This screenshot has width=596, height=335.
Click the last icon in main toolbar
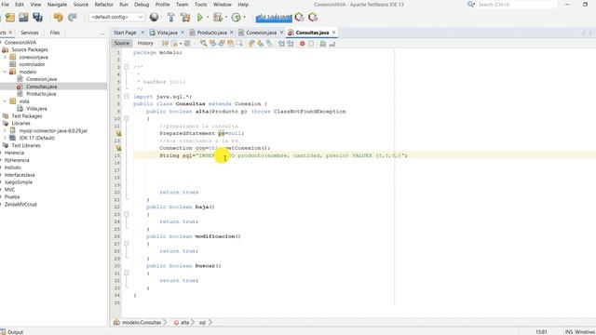(x=313, y=18)
